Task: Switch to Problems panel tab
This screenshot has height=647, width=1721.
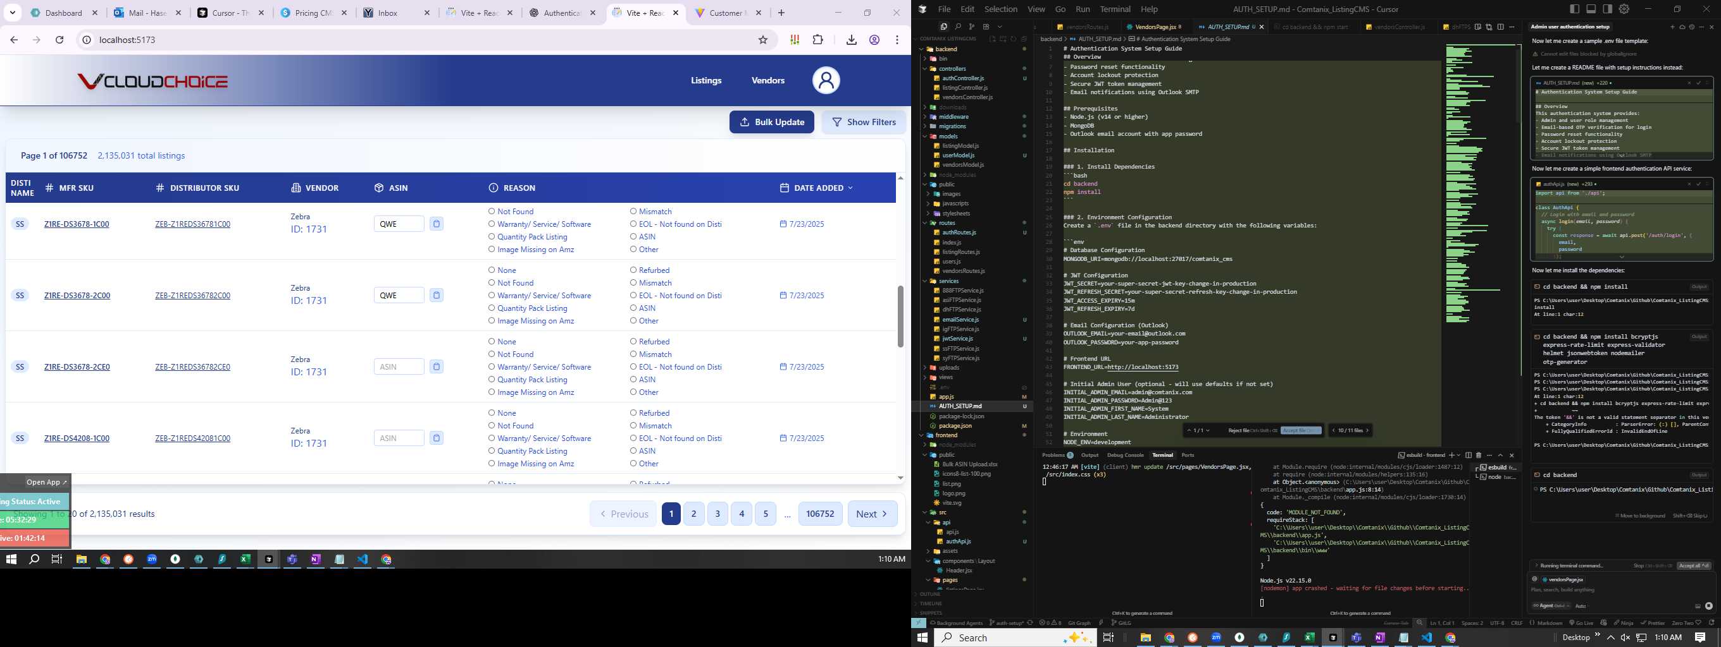Action: [1057, 455]
